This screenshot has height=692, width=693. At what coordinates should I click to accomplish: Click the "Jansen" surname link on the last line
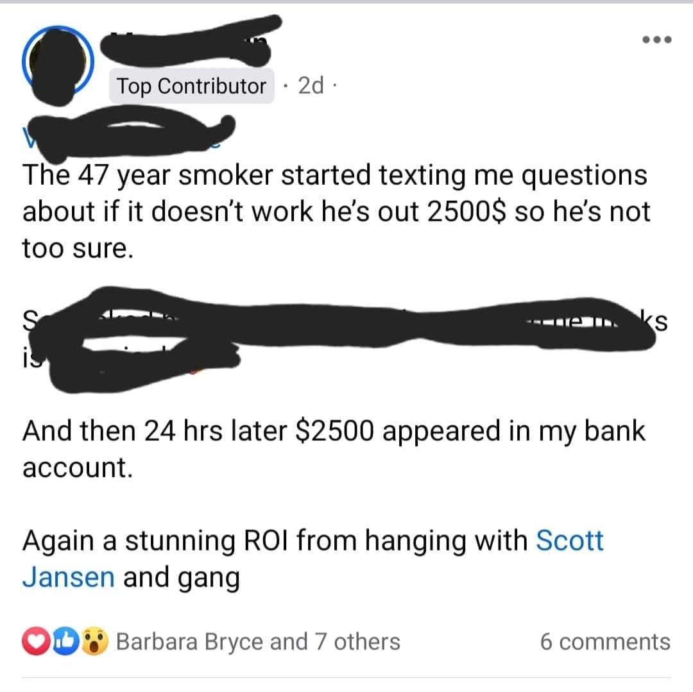(69, 577)
